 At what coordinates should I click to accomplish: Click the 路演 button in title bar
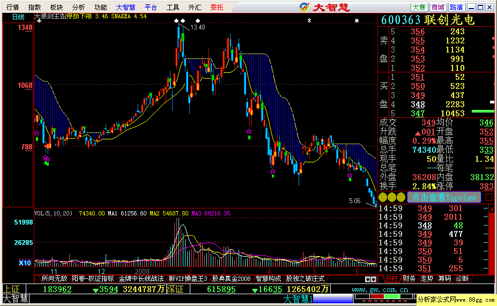[456, 8]
